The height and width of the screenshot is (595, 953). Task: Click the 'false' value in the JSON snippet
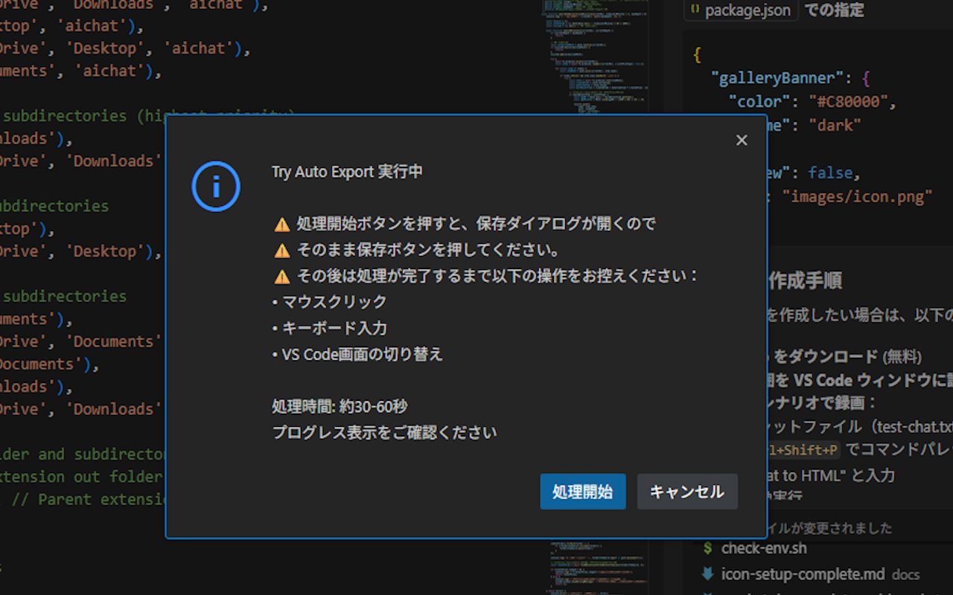pos(830,173)
